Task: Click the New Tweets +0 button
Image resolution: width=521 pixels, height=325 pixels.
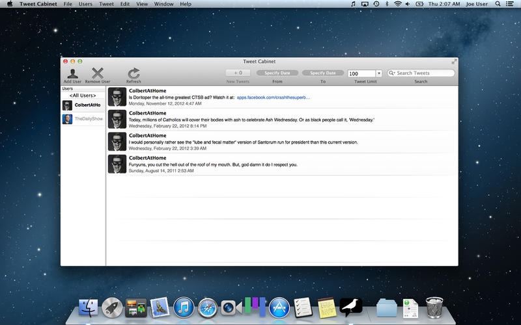Action: (238, 73)
